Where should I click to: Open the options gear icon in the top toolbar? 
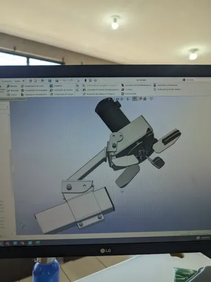(95, 81)
